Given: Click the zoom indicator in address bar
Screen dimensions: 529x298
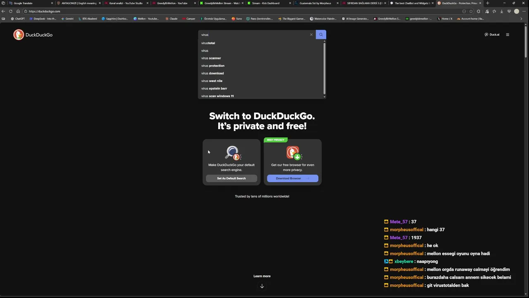Looking at the screenshot, I should point(464,11).
